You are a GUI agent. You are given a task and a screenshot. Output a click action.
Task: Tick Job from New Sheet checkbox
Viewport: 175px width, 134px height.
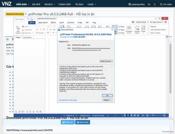tap(149, 30)
